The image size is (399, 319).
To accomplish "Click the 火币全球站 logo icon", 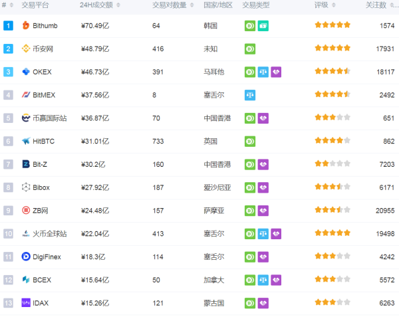I will (26, 233).
